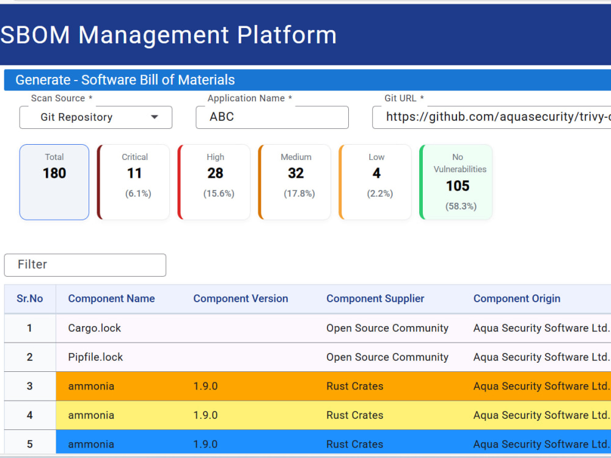This screenshot has height=458, width=611.
Task: Click Aqua Security Software Ltd. in row 1
Action: [x=541, y=328]
